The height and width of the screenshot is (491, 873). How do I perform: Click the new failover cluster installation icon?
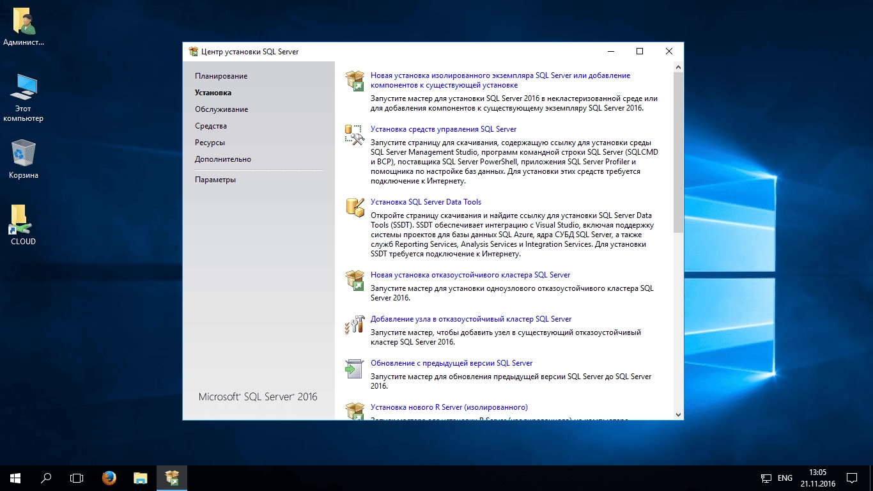tap(354, 281)
